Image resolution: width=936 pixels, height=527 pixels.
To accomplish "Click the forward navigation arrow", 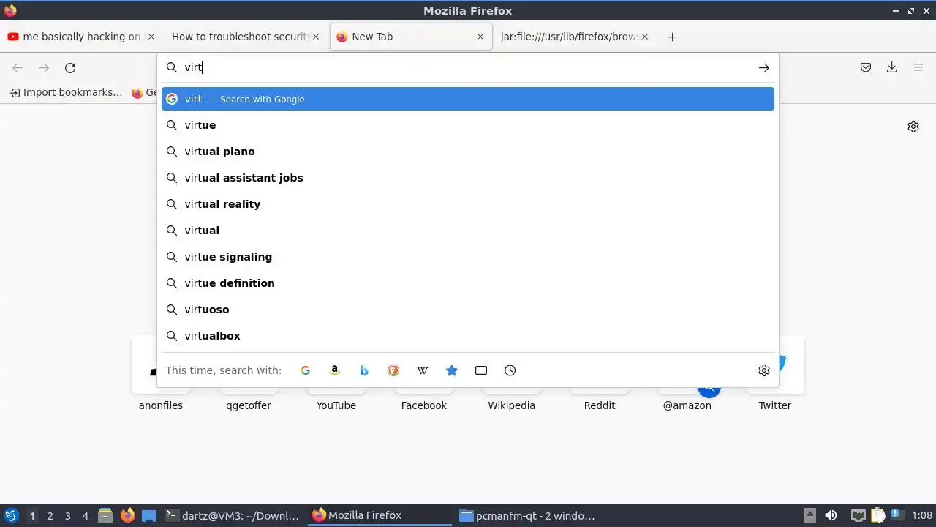I will coord(44,67).
